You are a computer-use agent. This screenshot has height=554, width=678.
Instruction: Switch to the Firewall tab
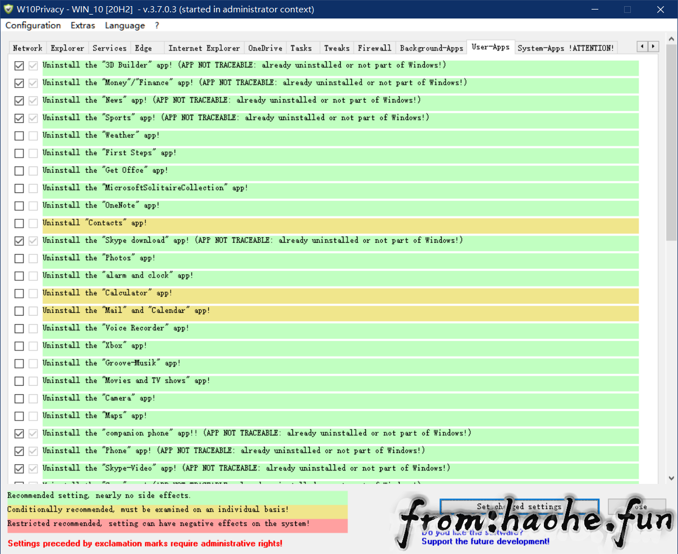pyautogui.click(x=374, y=48)
